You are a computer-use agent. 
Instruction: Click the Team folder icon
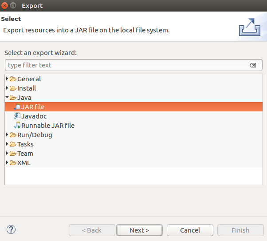pyautogui.click(x=13, y=154)
